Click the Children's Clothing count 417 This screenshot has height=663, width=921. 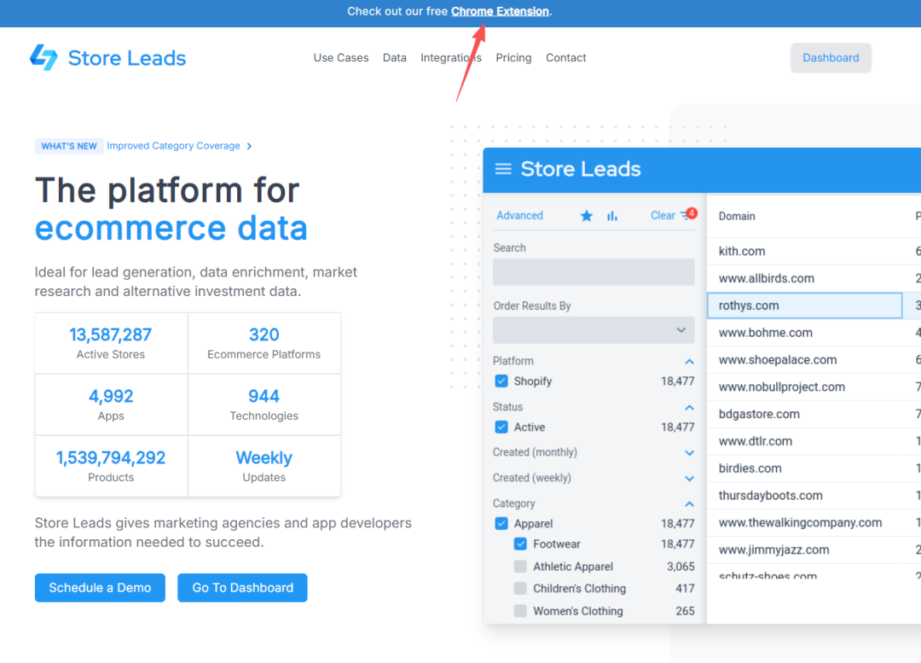click(x=685, y=589)
